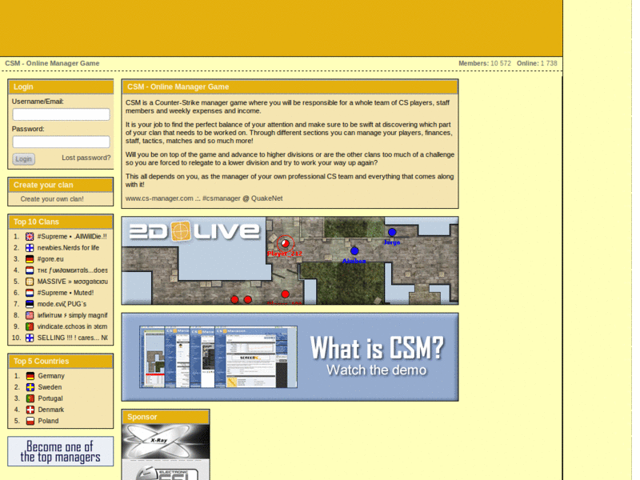The image size is (640, 480).
Task: Click the Members: 10 572 text
Action: [x=485, y=63]
